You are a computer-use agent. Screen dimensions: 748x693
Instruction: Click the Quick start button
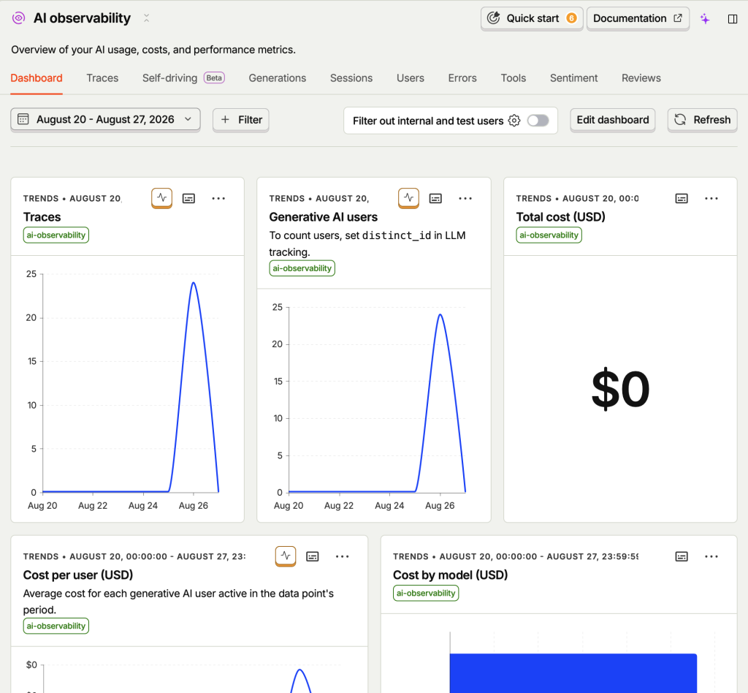tap(532, 18)
